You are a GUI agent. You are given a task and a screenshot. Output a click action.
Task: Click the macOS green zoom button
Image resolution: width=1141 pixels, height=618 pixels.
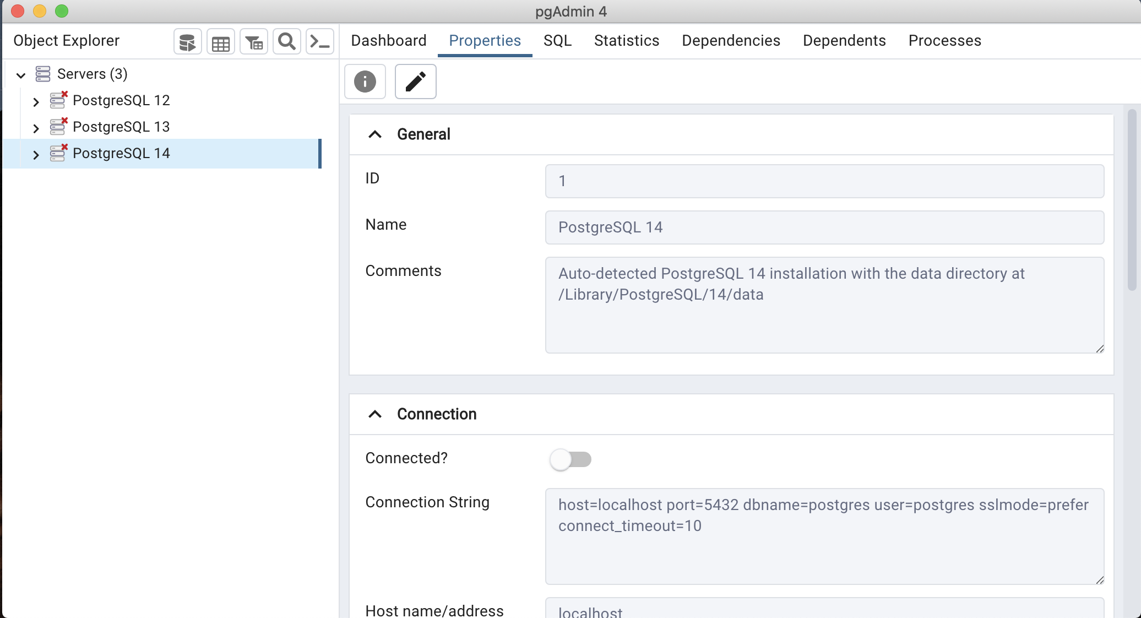[x=62, y=11]
